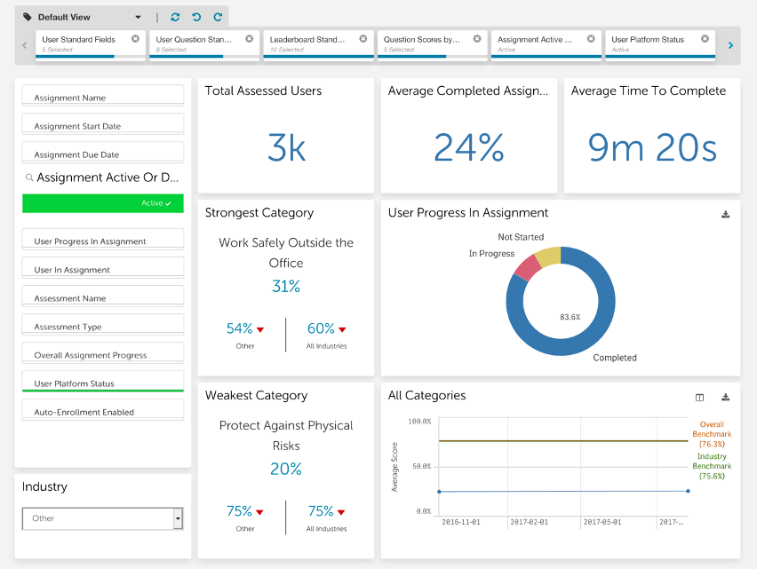Click the redo arrow icon in toolbar
This screenshot has height=569, width=757.
pos(218,18)
